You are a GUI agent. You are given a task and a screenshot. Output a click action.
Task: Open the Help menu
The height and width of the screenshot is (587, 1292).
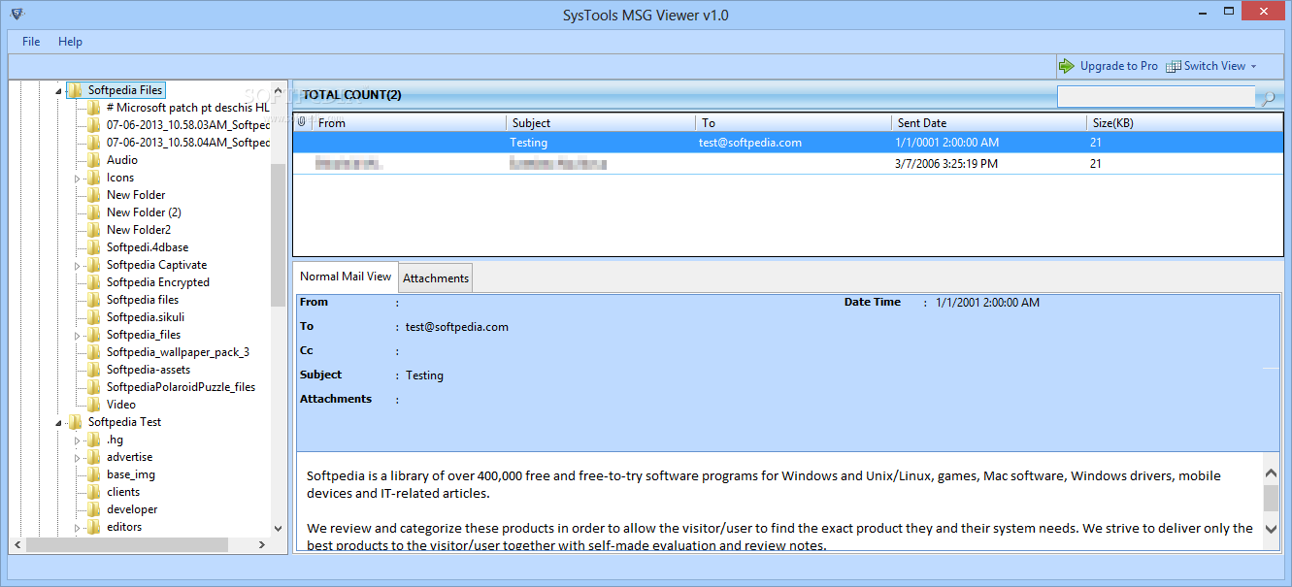tap(70, 42)
